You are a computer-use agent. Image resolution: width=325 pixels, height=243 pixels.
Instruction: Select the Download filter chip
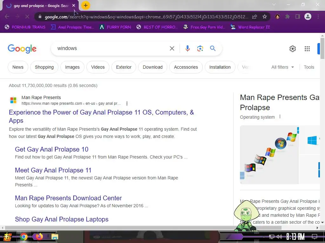[153, 67]
